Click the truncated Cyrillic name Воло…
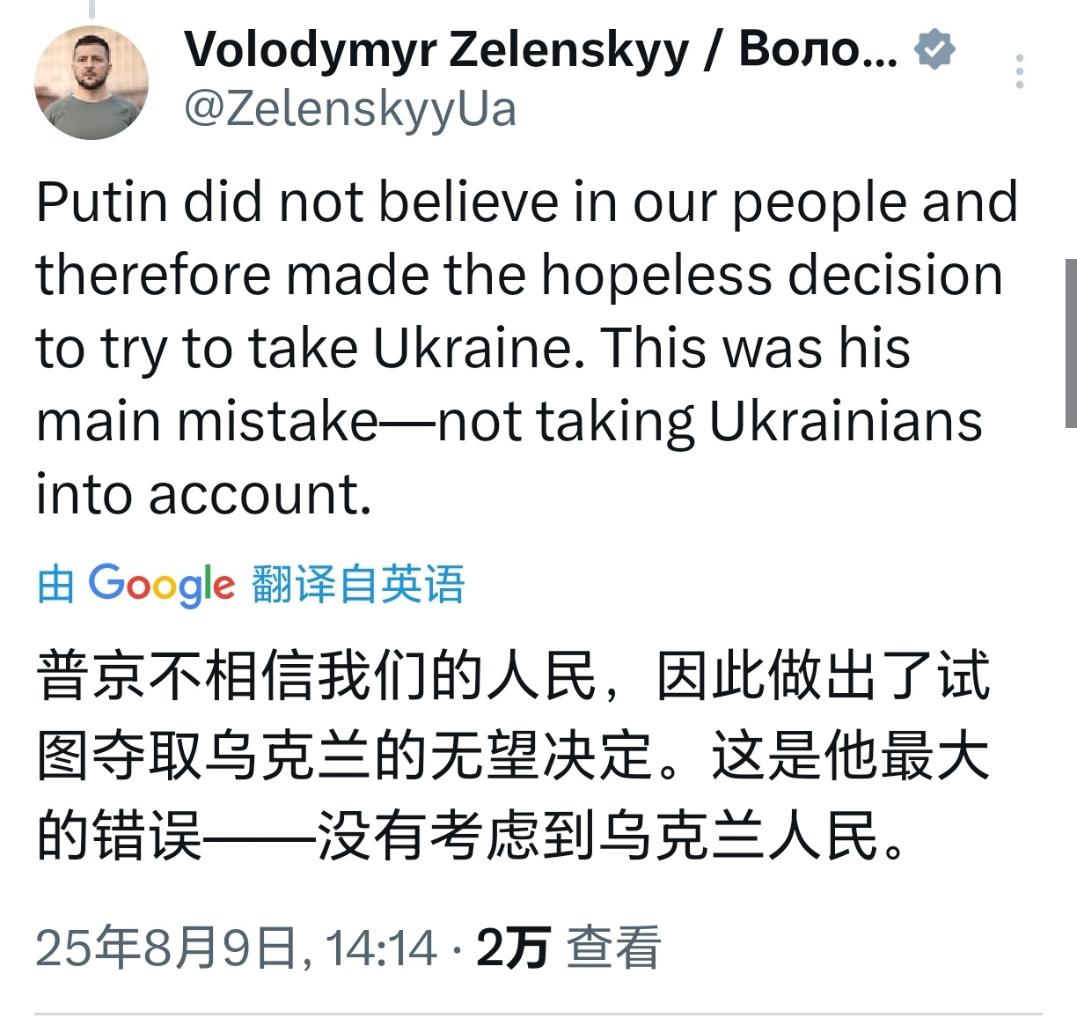 click(818, 49)
